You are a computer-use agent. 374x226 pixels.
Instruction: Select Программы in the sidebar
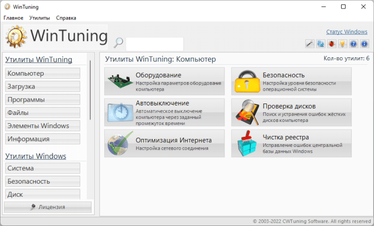pos(43,100)
